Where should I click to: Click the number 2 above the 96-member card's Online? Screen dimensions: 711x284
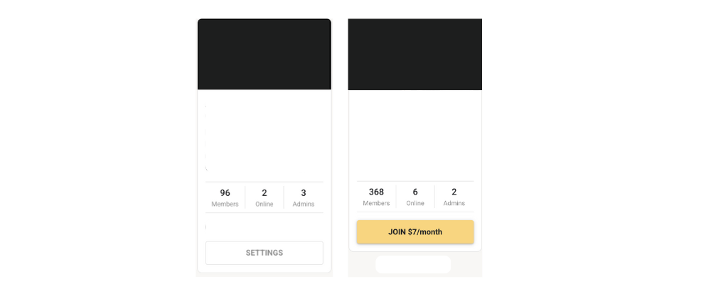[264, 193]
